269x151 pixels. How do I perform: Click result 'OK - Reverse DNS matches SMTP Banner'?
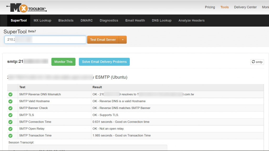click(121, 108)
